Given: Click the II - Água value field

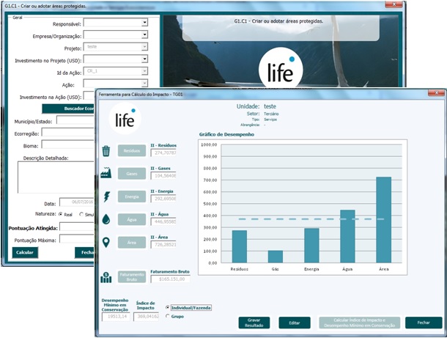Looking at the screenshot, I should coord(163,221).
